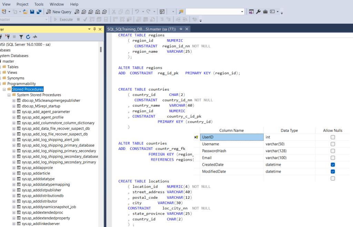Click the filter funnel icon in Object Explorer
The width and height of the screenshot is (353, 227).
click(21, 37)
